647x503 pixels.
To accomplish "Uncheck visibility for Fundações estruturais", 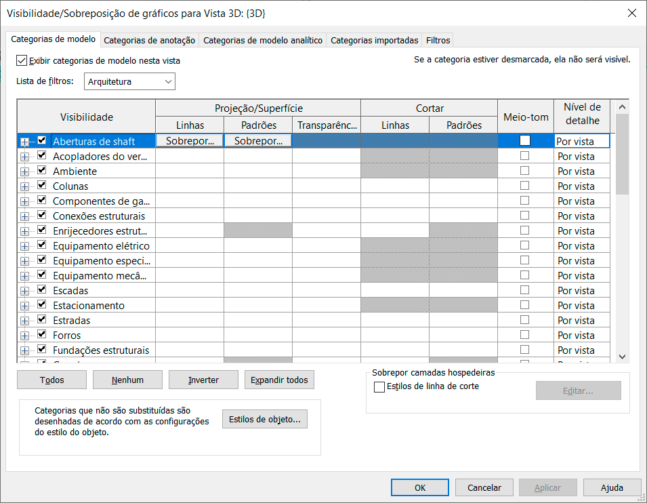I will click(x=42, y=349).
